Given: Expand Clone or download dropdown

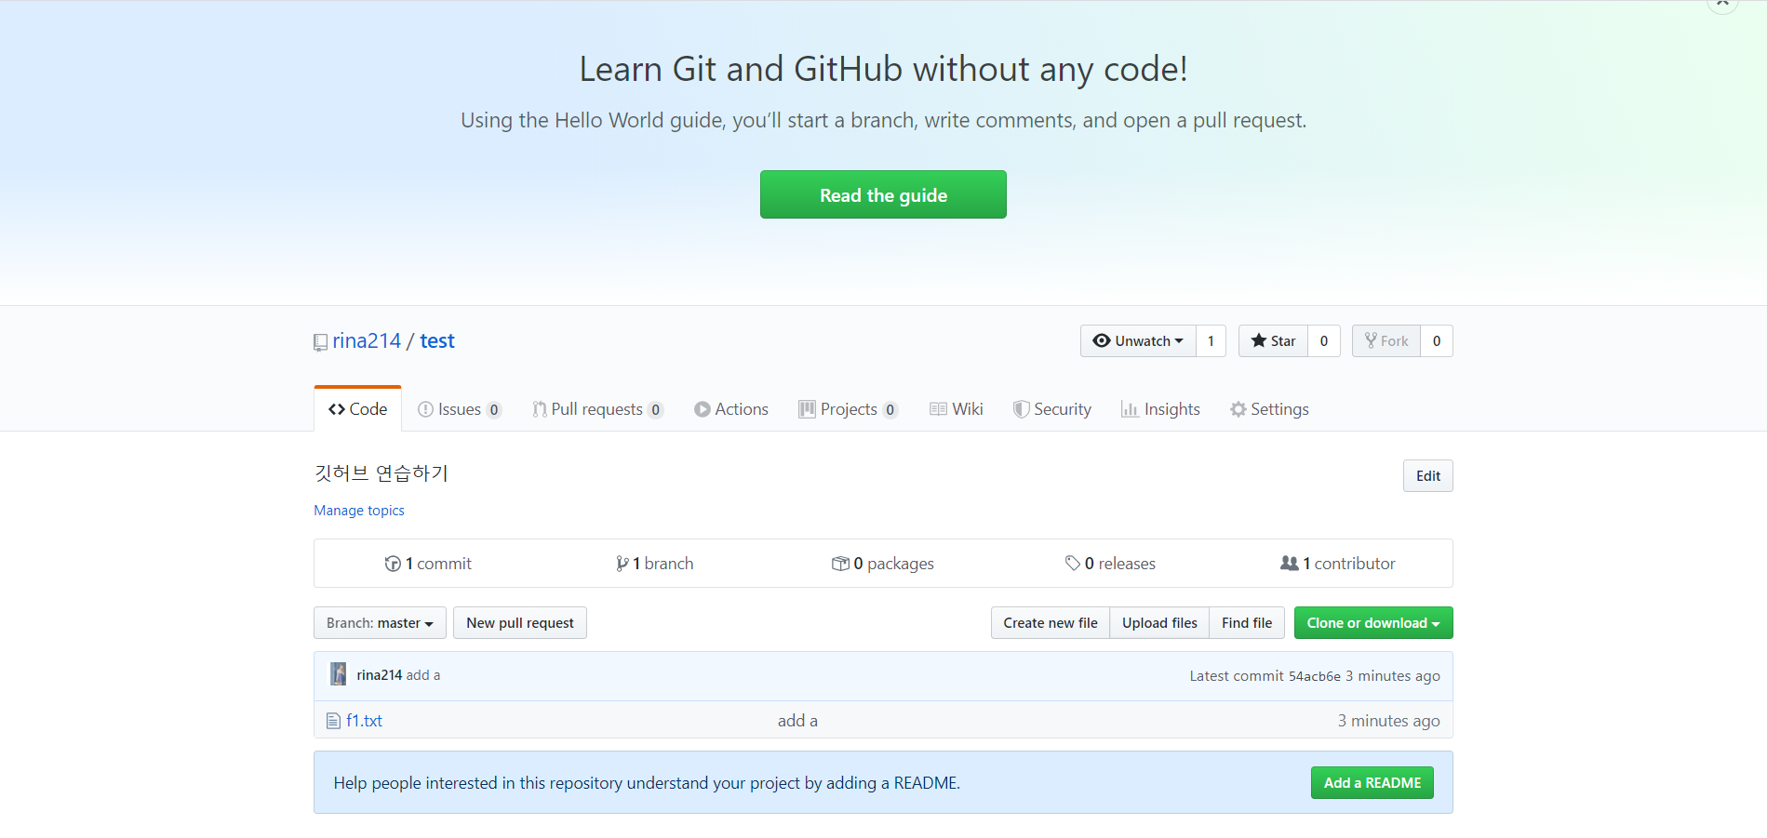Looking at the screenshot, I should click(x=1373, y=623).
